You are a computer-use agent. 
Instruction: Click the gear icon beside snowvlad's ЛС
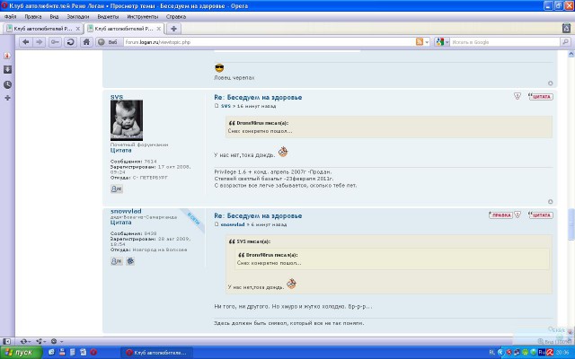(130, 261)
